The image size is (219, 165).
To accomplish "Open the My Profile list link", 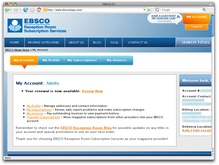I will [34, 106].
